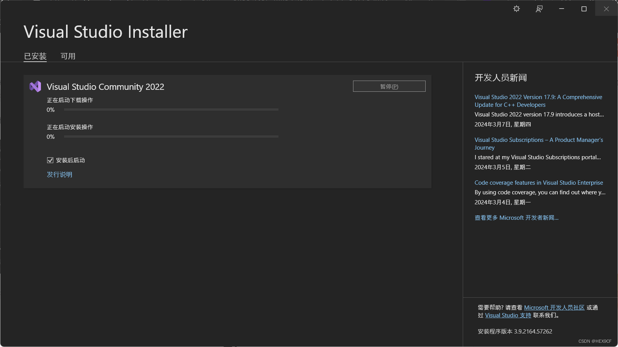The width and height of the screenshot is (618, 347).
Task: Toggle the 安装后启动 checkbox
Action: click(50, 160)
